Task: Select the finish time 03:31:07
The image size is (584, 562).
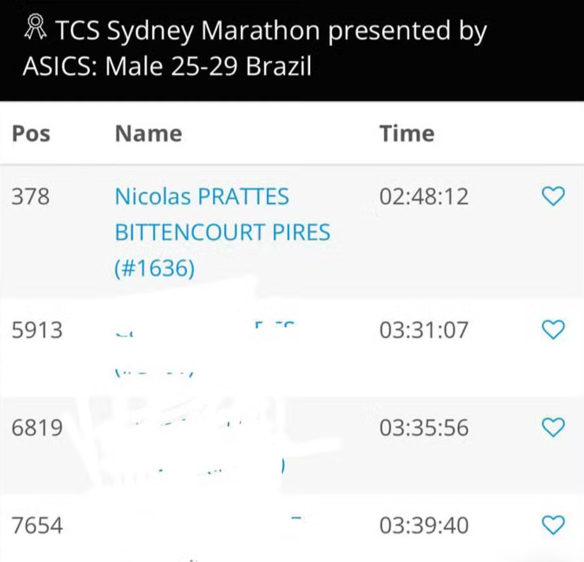Action: 423,330
